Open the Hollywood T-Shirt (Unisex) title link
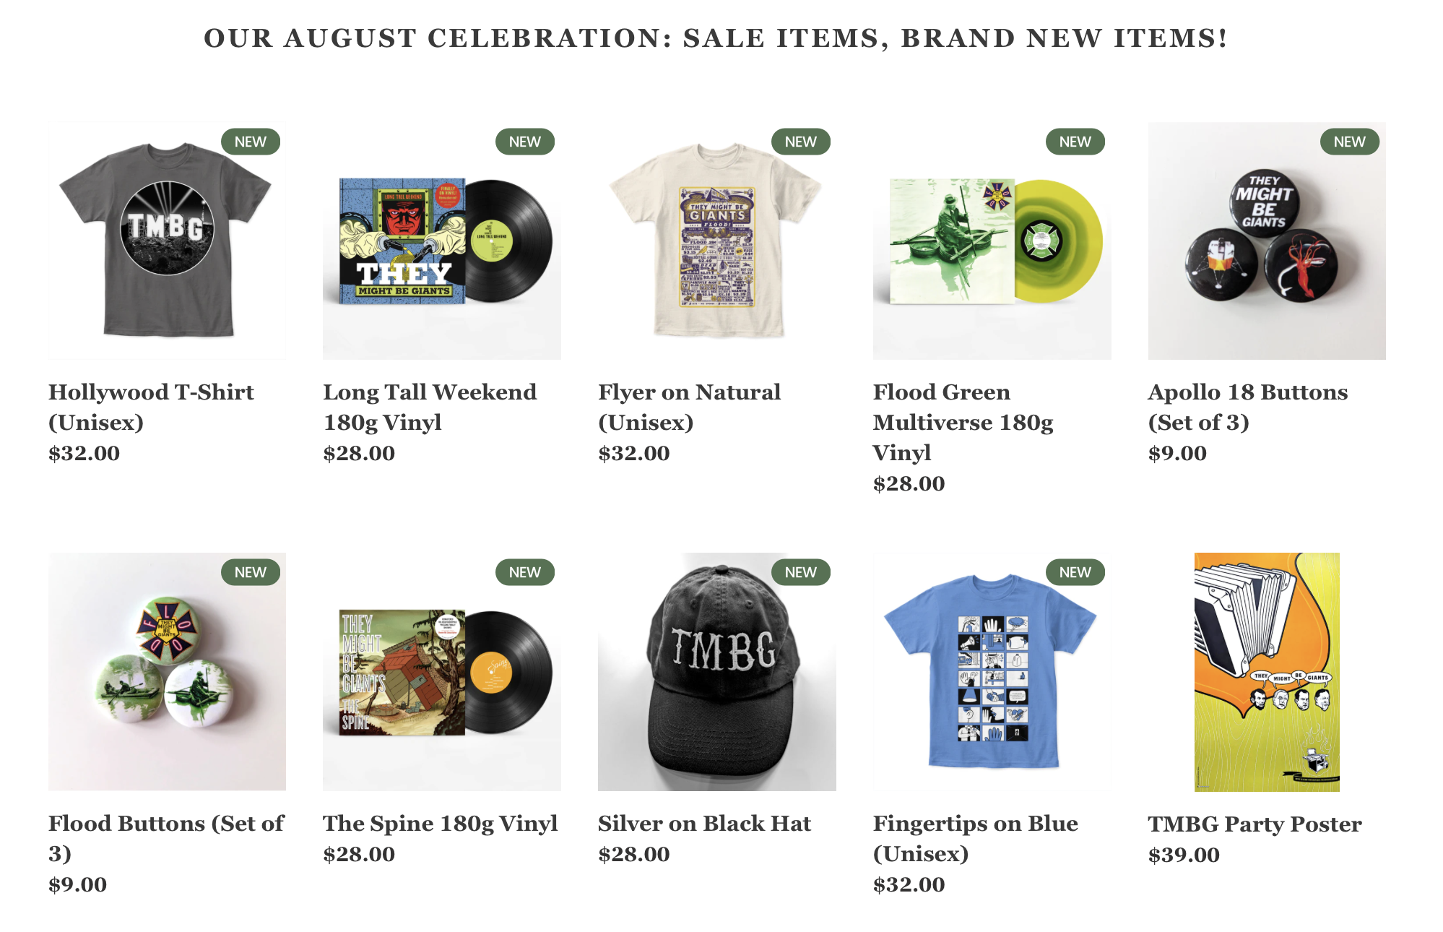The image size is (1443, 932). click(x=151, y=407)
